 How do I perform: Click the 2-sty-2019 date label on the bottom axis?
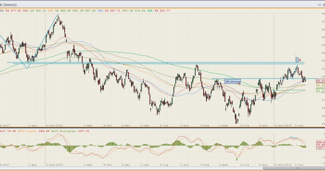pyautogui.click(x=282, y=165)
